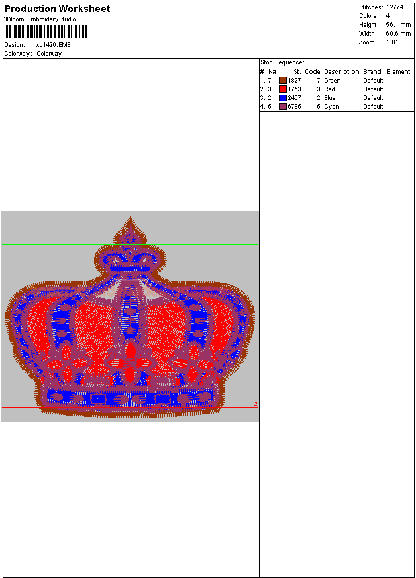Click the crown embroidery design preview
This screenshot has width=416, height=578.
(x=130, y=318)
